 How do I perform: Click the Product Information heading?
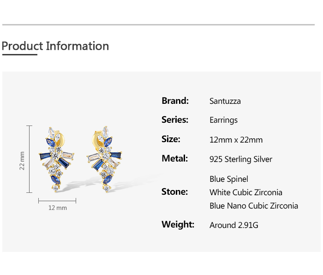[x=55, y=46]
